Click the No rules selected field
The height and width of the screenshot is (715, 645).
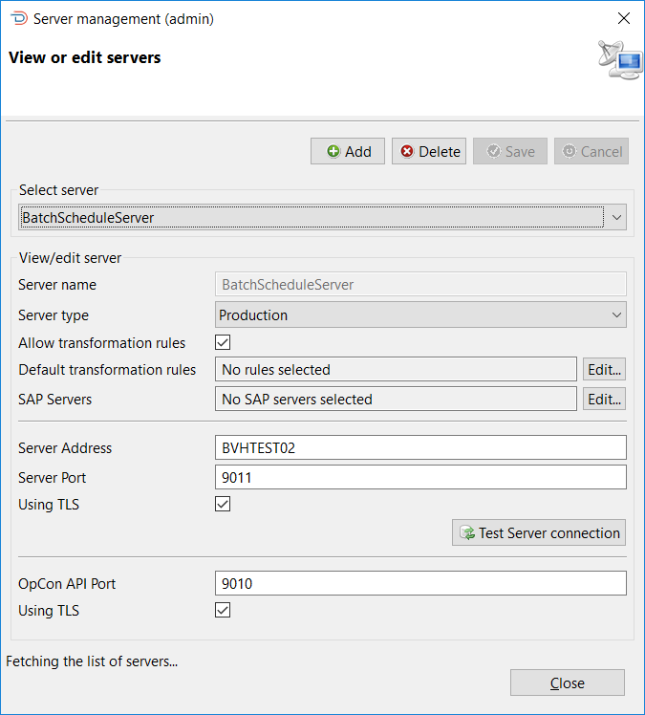(396, 369)
